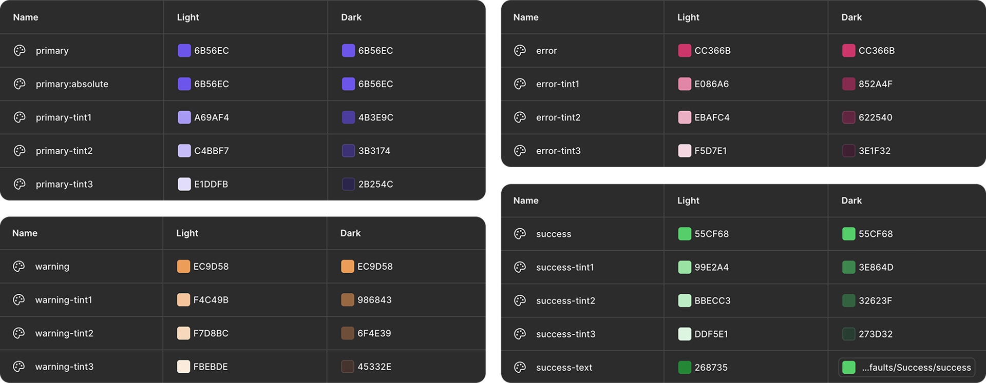Click the palette icon next to primary-tint2
Viewport: 986px width, 383px height.
click(20, 151)
